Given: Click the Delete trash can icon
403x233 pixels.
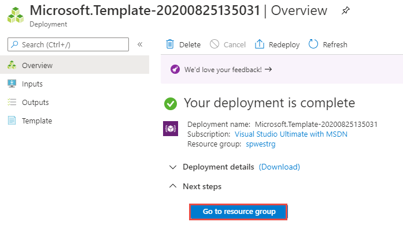Looking at the screenshot, I should coord(170,44).
